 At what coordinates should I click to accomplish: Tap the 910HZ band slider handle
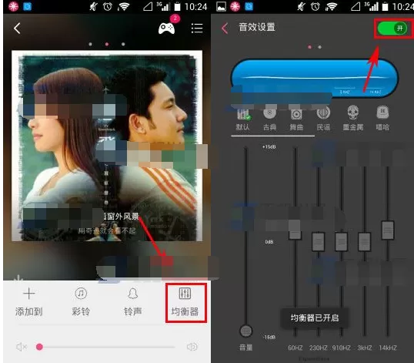point(342,241)
